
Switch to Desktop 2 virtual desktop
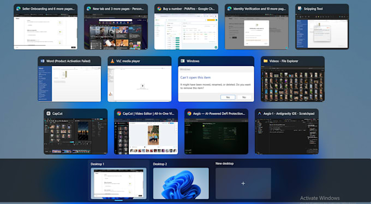[181, 183]
